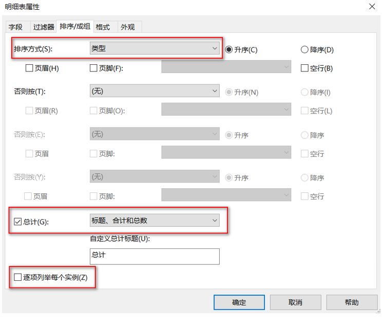Enable the 页眉(H) checkbox
Viewport: 383px width, 323px height.
coord(29,68)
